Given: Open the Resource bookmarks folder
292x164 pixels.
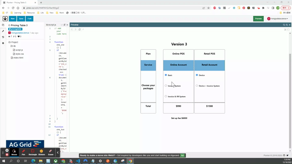Looking at the screenshot, I should pyautogui.click(x=29, y=13).
